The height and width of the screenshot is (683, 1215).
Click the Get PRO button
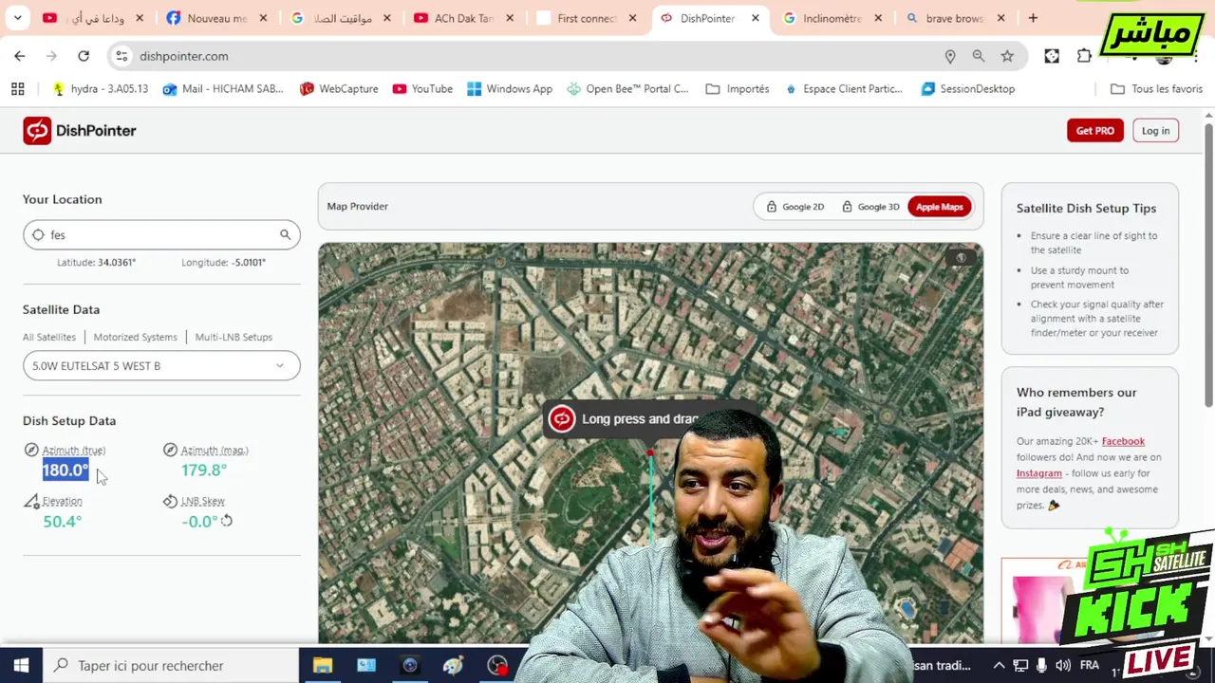point(1094,131)
